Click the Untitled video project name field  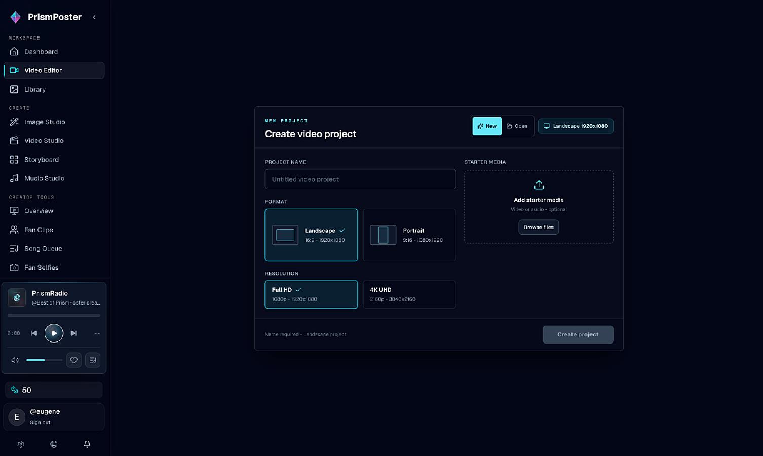360,179
